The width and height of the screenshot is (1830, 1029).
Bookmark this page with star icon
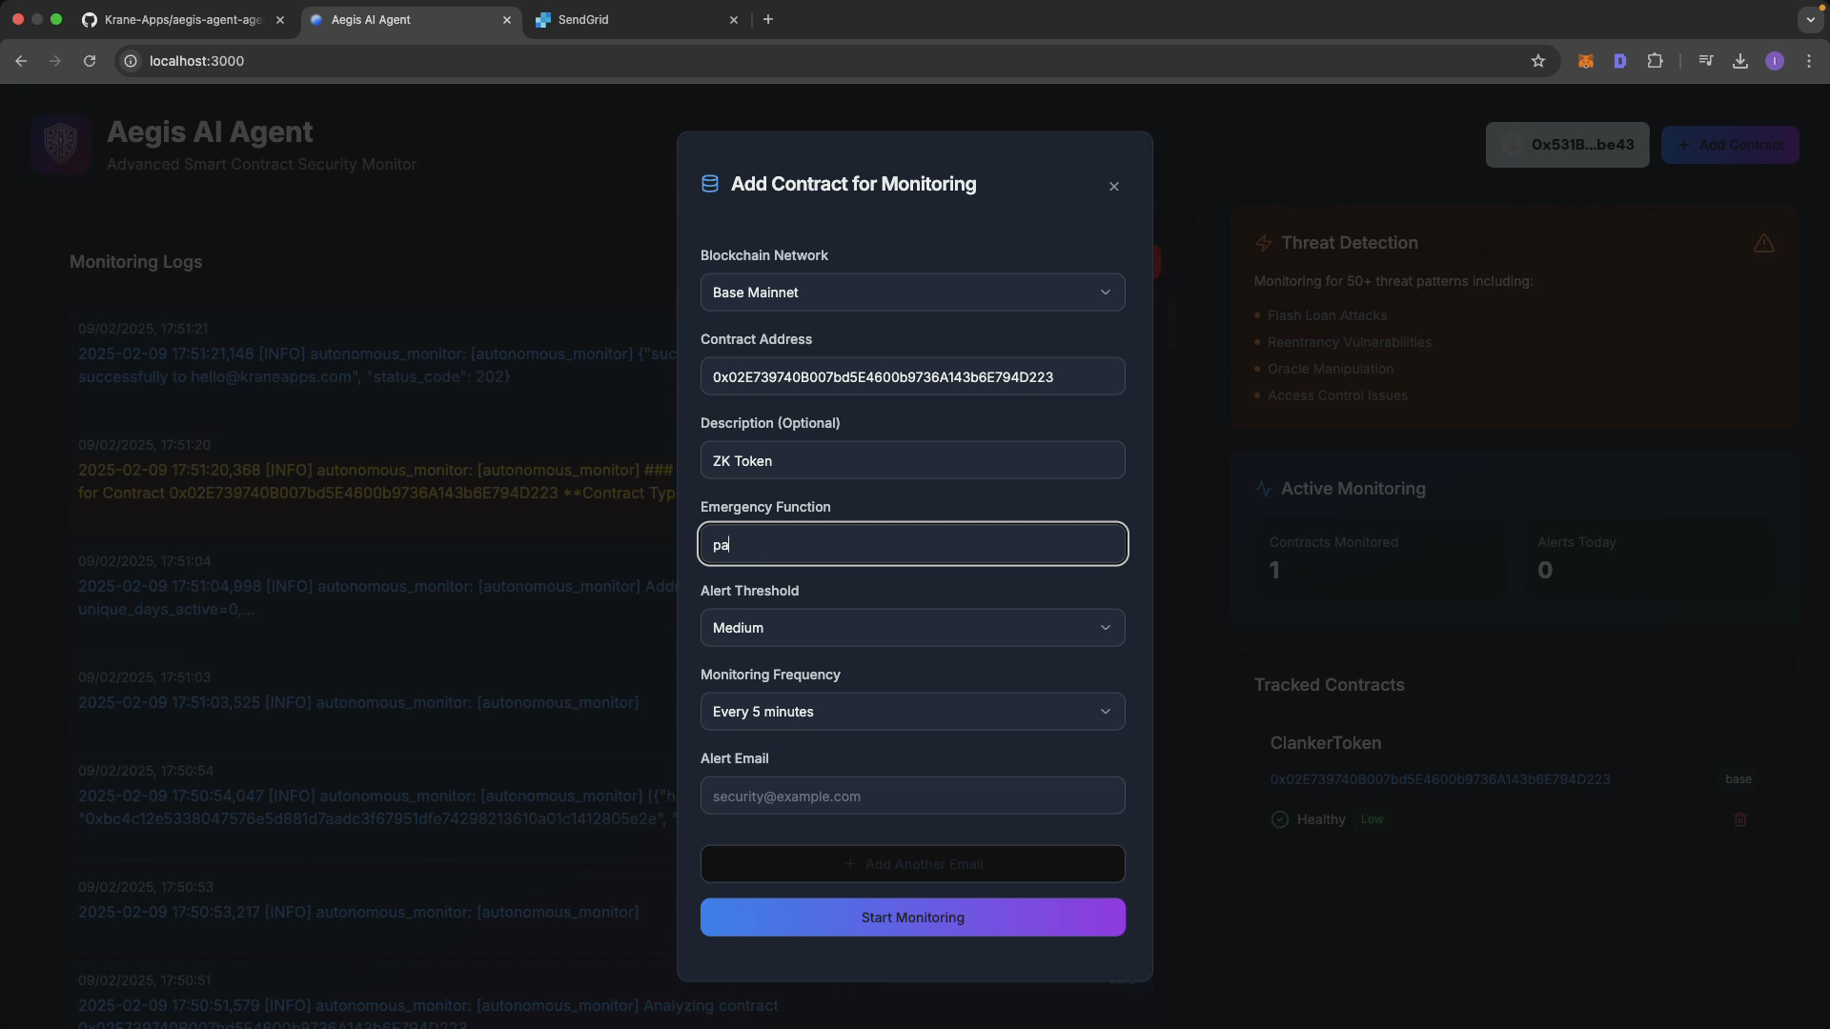1537,61
